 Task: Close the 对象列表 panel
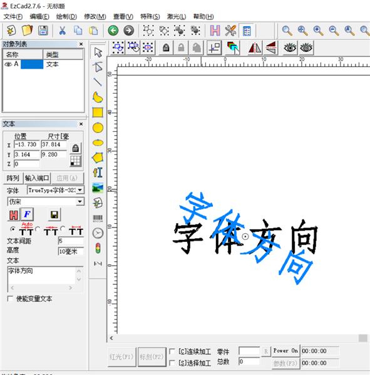(x=81, y=44)
